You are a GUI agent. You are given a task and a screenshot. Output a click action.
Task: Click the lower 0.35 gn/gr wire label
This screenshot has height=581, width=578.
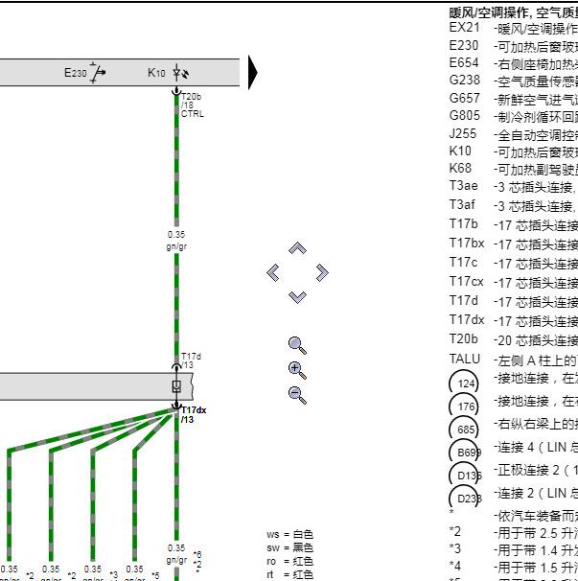point(176,554)
